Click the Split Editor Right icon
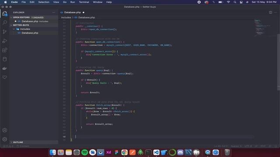280x157 pixels. [x=270, y=12]
